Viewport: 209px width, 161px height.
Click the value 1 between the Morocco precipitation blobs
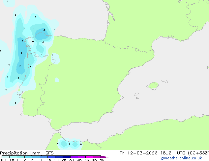pos(69,144)
